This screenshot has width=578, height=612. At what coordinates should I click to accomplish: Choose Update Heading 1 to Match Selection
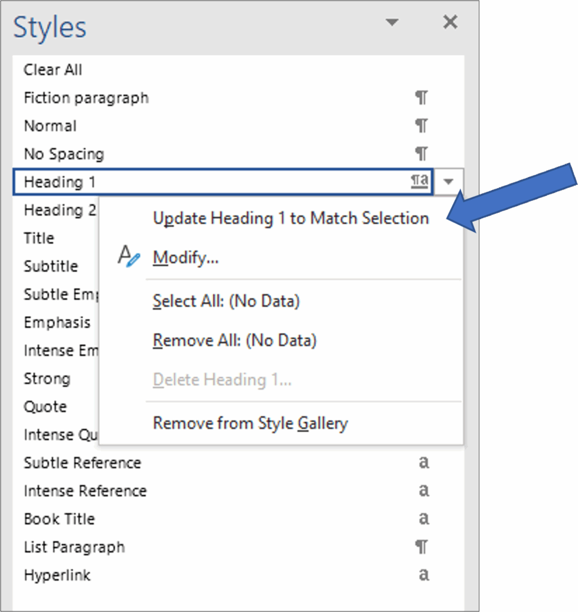pos(290,219)
